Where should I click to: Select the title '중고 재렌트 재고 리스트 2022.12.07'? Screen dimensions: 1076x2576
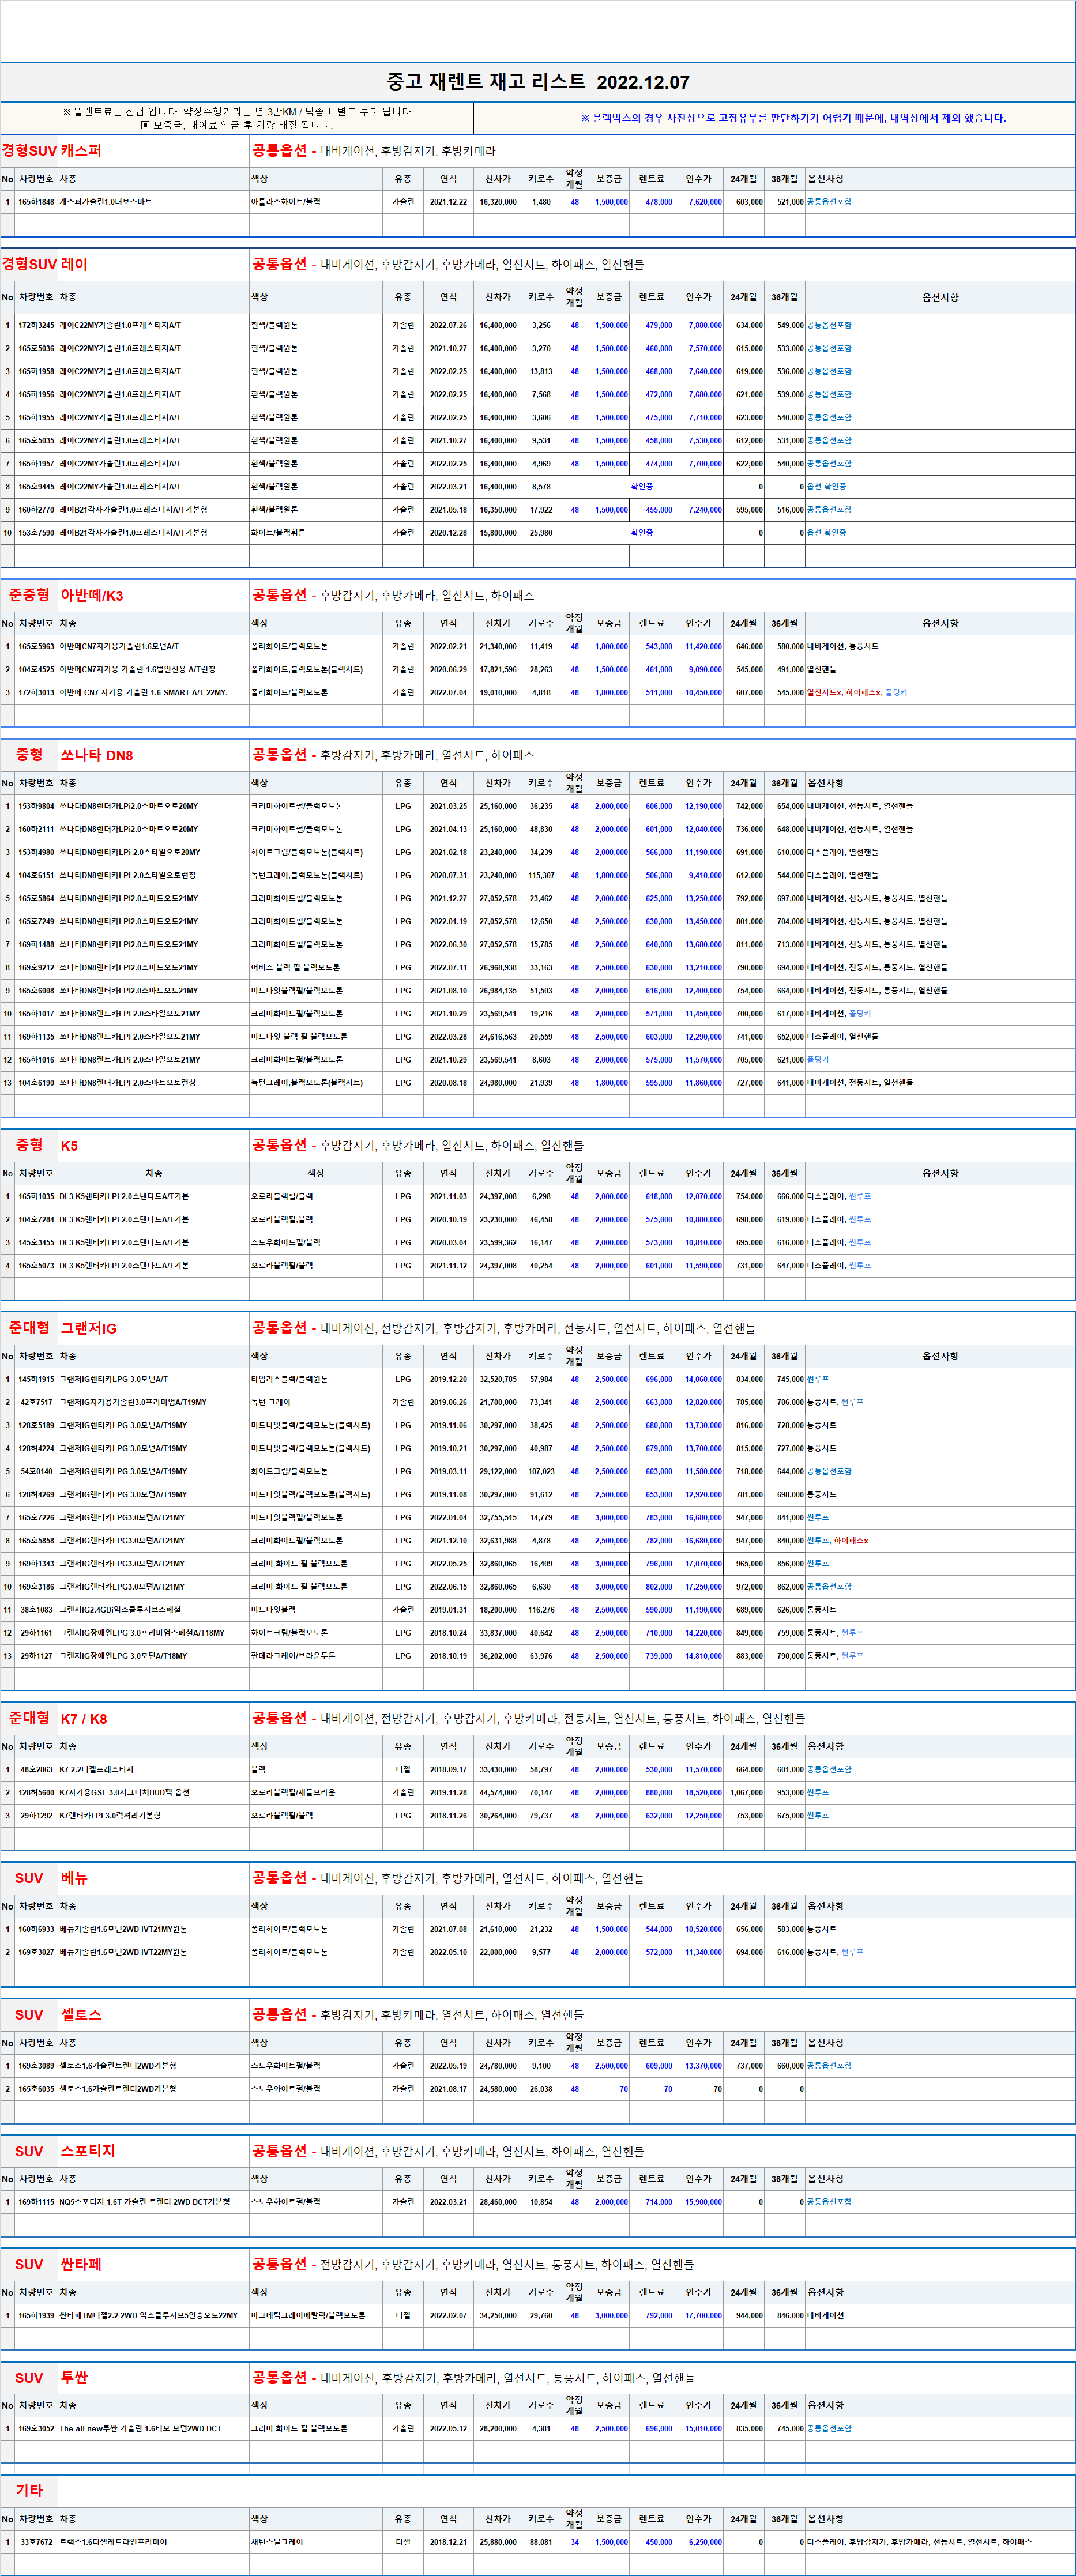pyautogui.click(x=538, y=82)
